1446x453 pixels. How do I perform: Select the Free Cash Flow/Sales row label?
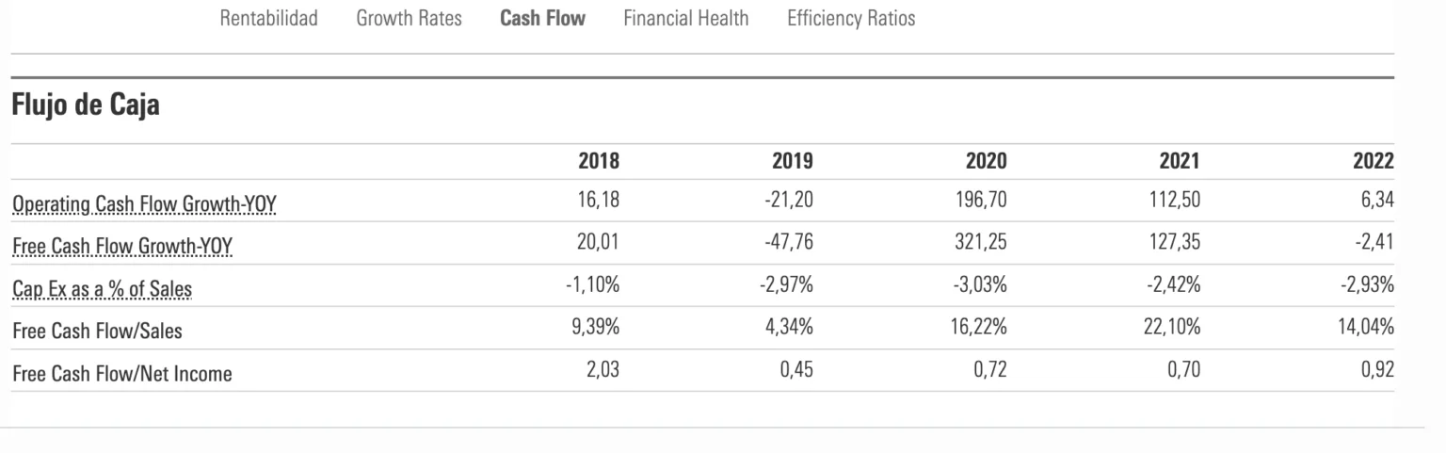tap(97, 331)
